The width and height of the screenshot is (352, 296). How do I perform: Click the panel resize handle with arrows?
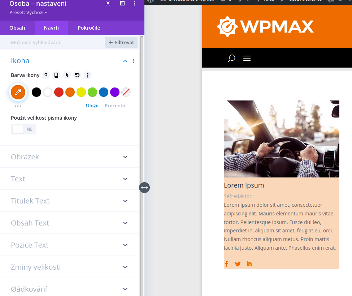click(144, 188)
